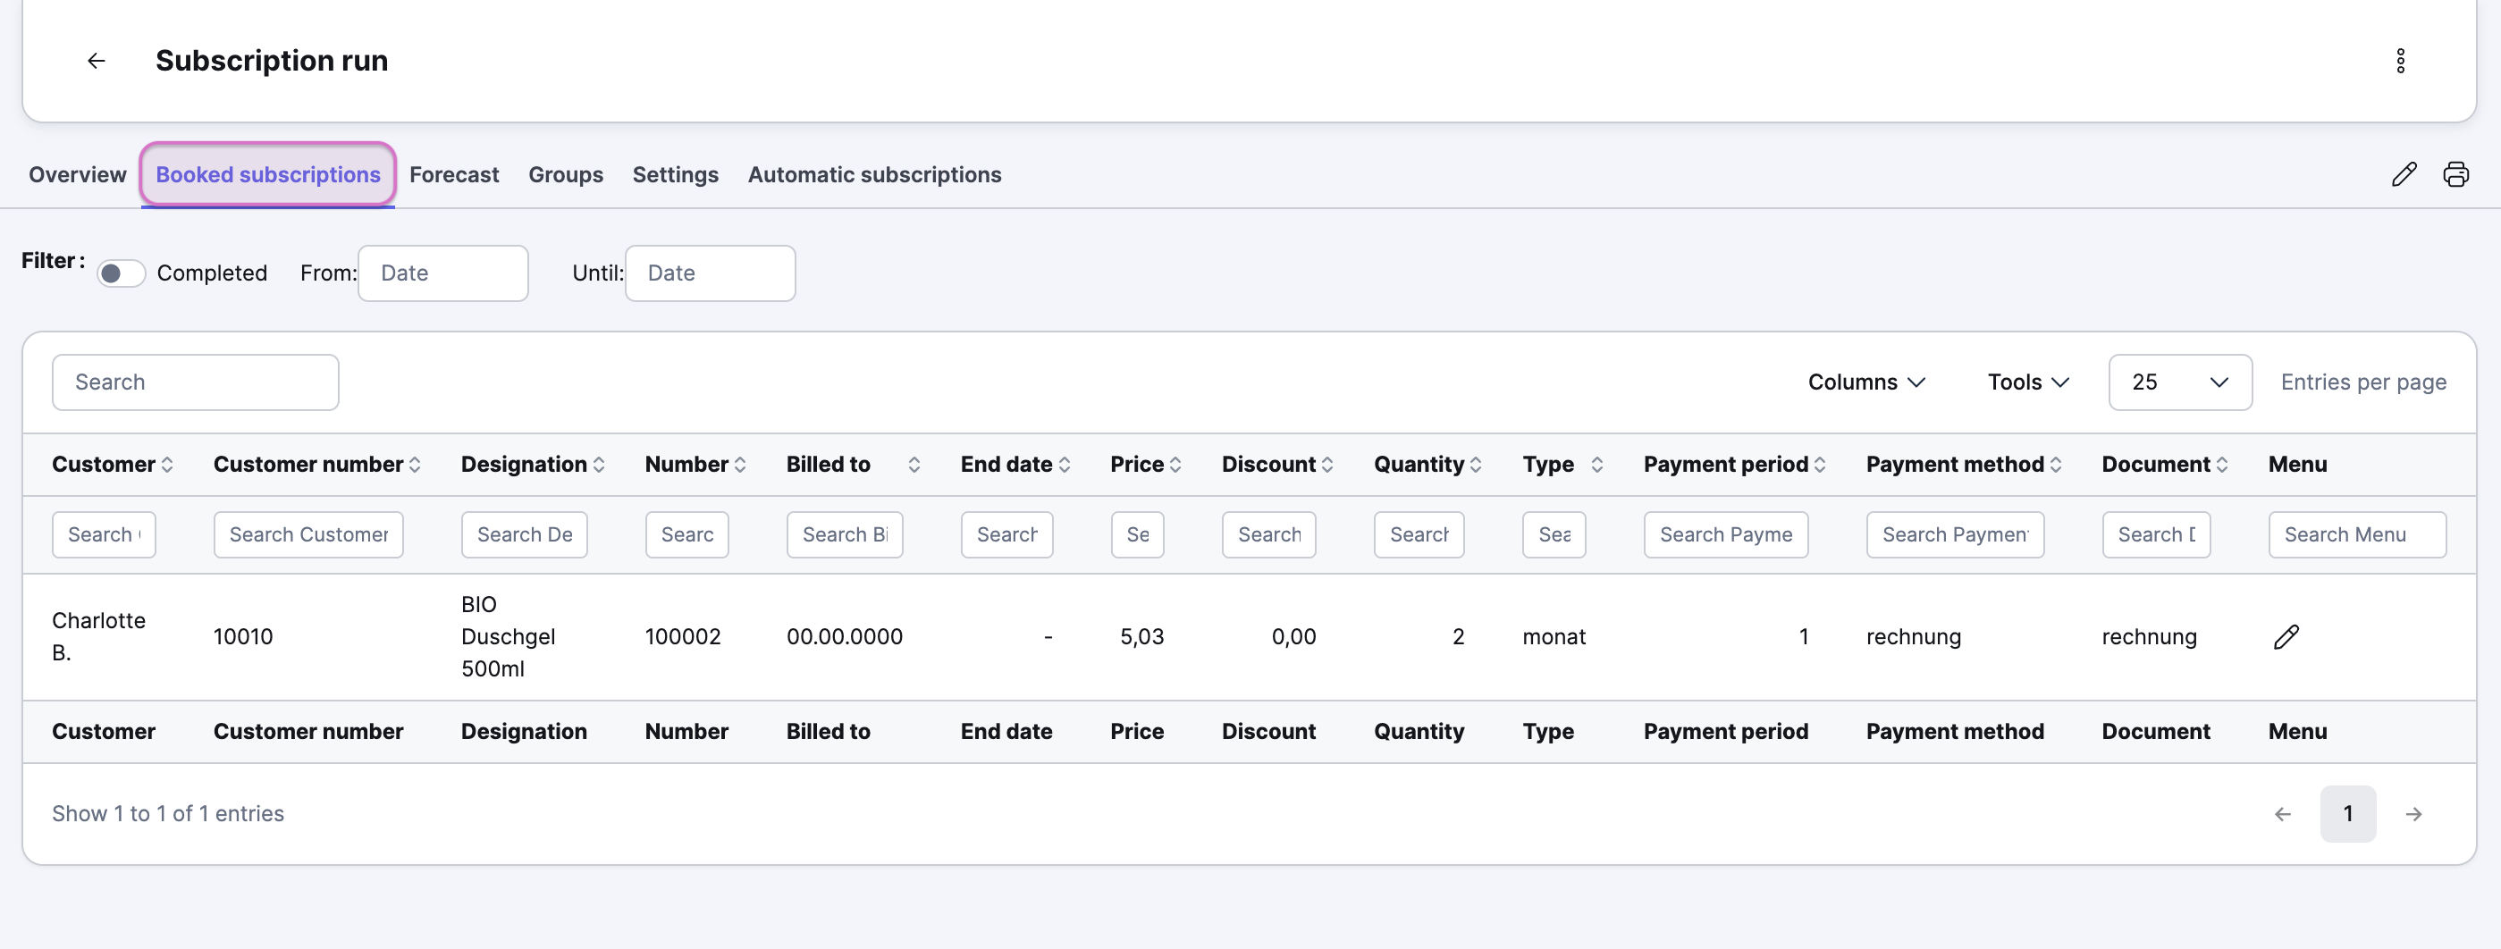
Task: Go to next page arrow
Action: 2413,814
